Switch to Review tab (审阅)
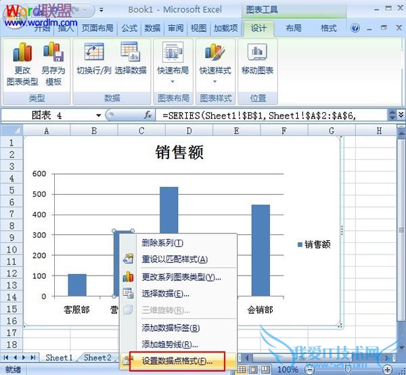The width and height of the screenshot is (406, 375). [175, 28]
